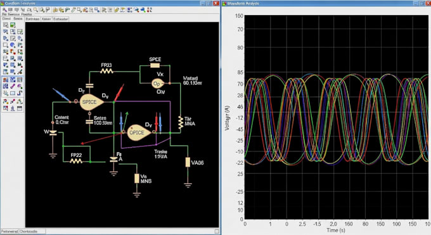Click the magnifier-over-document icon in top toolbar
This screenshot has width=431, height=235.
point(42,10)
